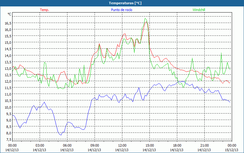244x153 pixels.
Task: Click the °C unit label above y-axis
Action: (9, 14)
